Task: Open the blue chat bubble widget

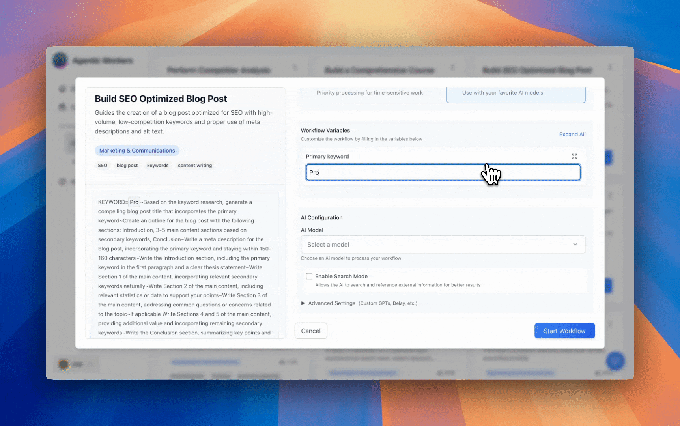Action: (x=615, y=361)
